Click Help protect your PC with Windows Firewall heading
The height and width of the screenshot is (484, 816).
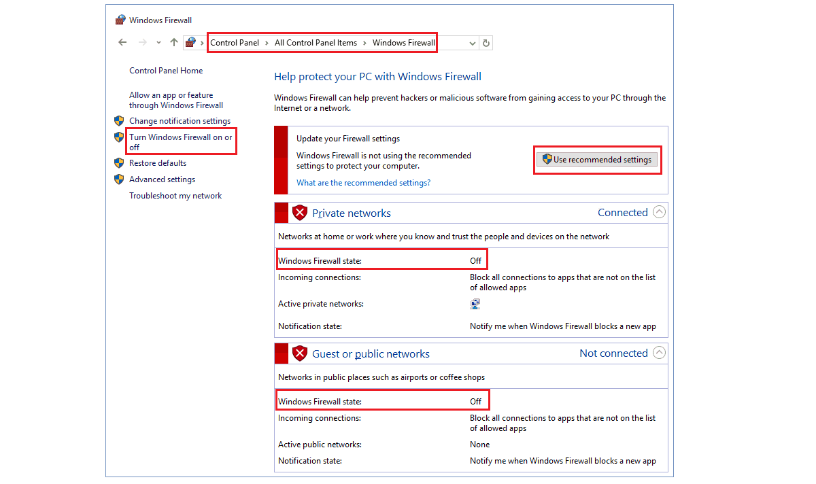[377, 77]
